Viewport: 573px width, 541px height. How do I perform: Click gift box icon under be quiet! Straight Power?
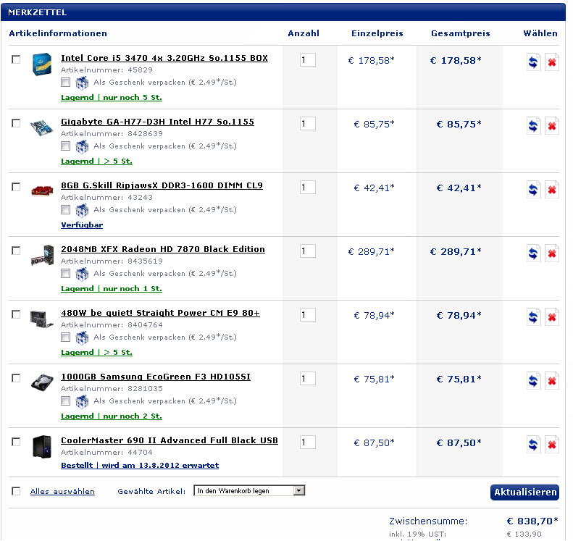point(82,338)
